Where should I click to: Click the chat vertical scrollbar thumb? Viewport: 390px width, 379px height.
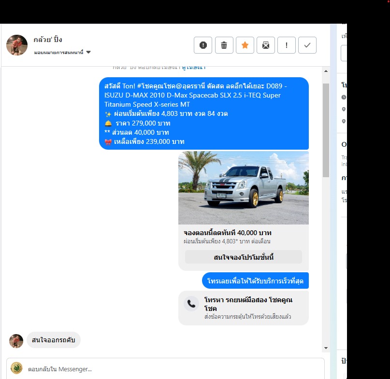pos(326,130)
